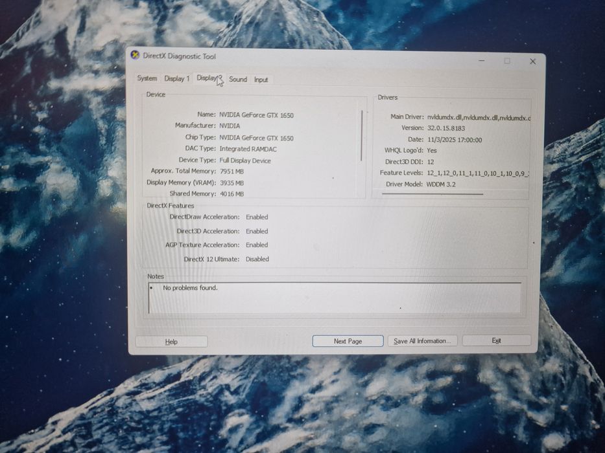Open the Input tab
The height and width of the screenshot is (453, 605).
coord(261,80)
